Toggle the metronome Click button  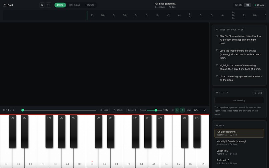click(118, 110)
